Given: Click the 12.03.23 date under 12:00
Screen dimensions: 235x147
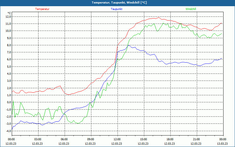Looking at the screenshot, I should tap(117, 143).
